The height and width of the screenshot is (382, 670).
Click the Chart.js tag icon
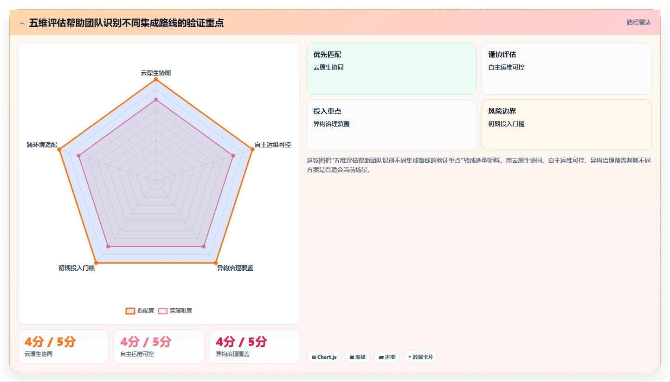pos(314,357)
